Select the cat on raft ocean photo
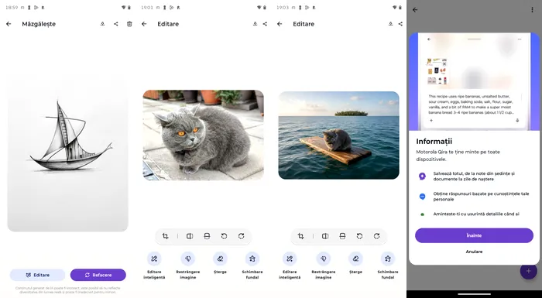 pyautogui.click(x=339, y=135)
